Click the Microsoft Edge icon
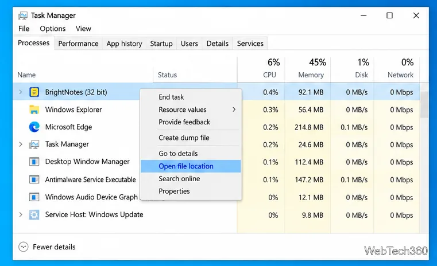Screen dimensions: 437x266 point(34,127)
